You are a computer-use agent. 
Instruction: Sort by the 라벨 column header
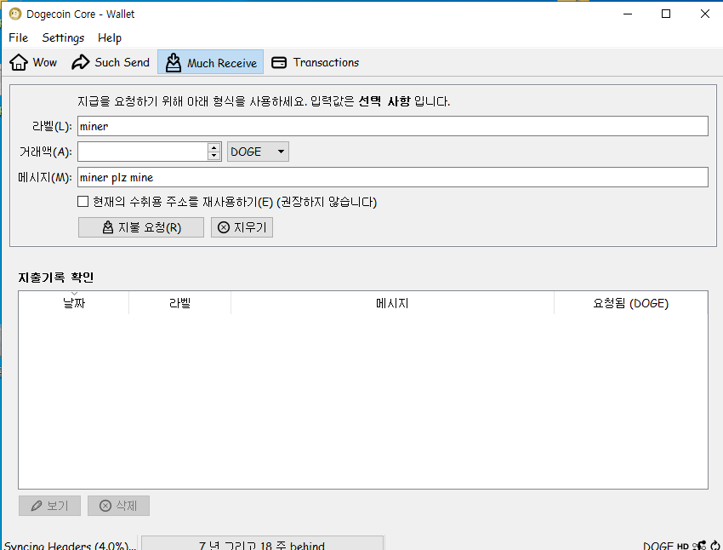click(179, 303)
